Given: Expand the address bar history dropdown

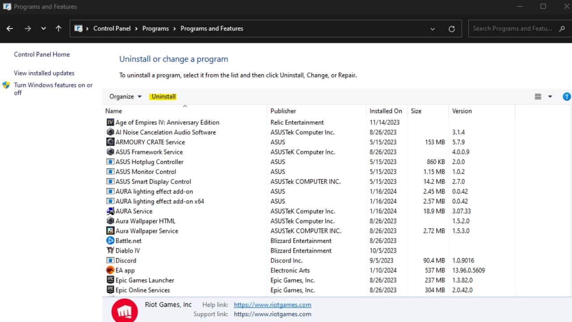Looking at the screenshot, I should 432,29.
